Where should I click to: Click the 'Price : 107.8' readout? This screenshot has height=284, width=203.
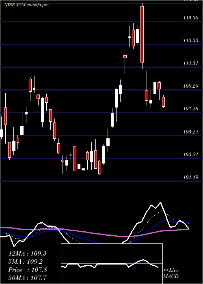coord(28,270)
